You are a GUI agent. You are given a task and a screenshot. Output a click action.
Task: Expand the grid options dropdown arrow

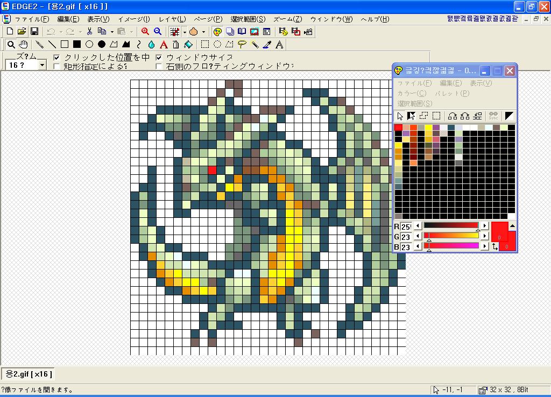click(185, 32)
